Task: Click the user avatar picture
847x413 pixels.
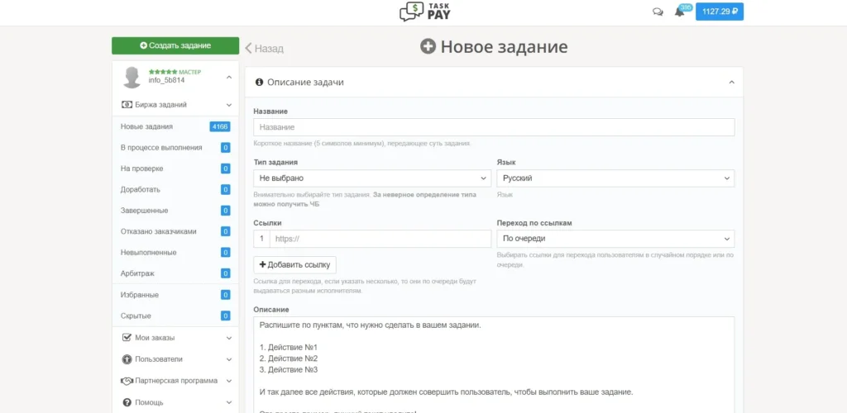Action: pyautogui.click(x=132, y=78)
